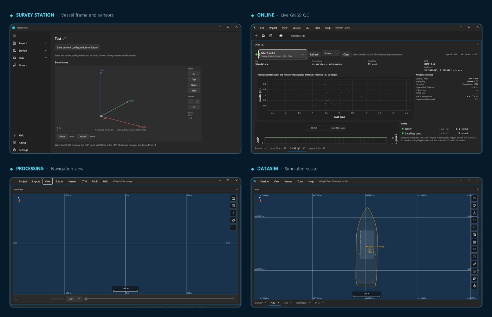
Task: Click the grid icon in DataSim Nav toolbar
Action: click(474, 242)
